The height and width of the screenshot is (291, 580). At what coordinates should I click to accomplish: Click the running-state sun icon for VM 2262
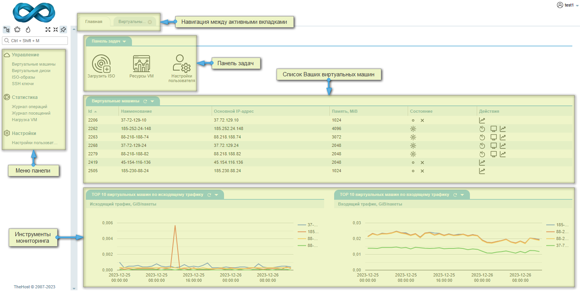[x=413, y=129]
